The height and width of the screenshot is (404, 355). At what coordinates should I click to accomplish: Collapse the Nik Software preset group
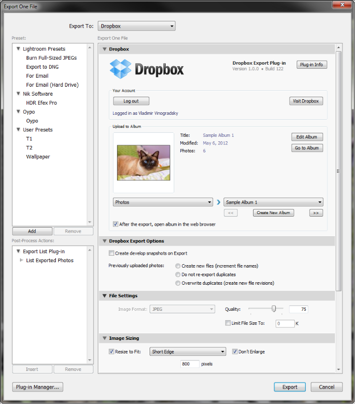click(x=19, y=94)
